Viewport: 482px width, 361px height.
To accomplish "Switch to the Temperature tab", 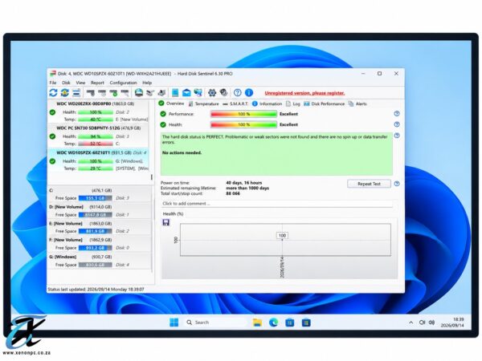I will coord(203,103).
